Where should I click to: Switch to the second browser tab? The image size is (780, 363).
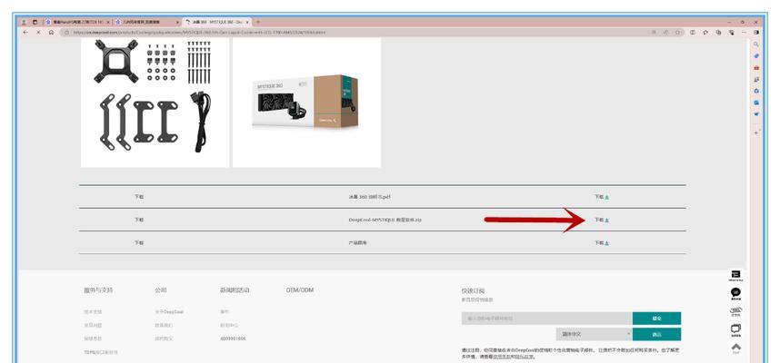coord(146,23)
